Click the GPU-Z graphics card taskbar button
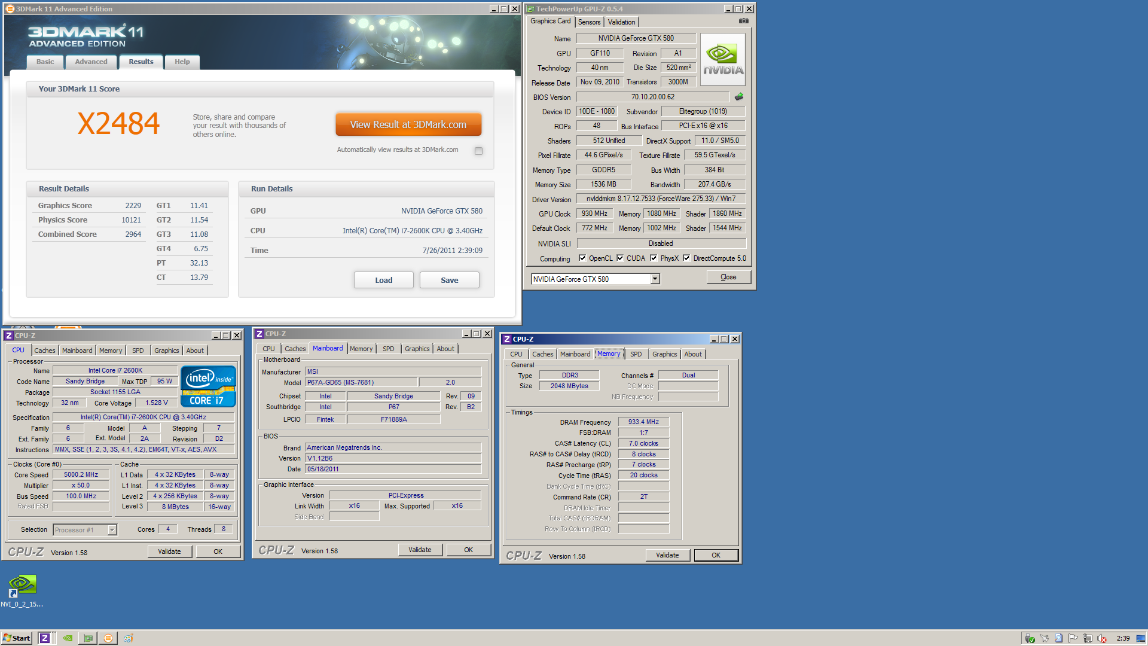This screenshot has height=646, width=1148. (88, 638)
